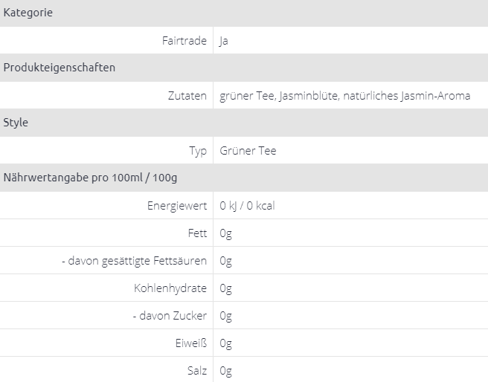This screenshot has height=382, width=488.
Task: Click the ingredients text starting with grüner Tee
Action: (344, 96)
